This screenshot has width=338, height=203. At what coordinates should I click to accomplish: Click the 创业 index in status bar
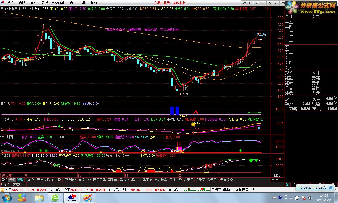[x=132, y=190]
